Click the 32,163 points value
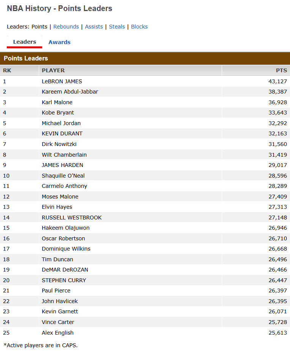Viewport: 290px width, 351px height. click(x=278, y=133)
